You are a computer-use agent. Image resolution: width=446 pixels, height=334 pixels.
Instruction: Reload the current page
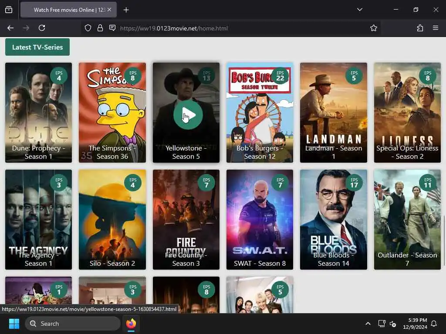coord(42,28)
